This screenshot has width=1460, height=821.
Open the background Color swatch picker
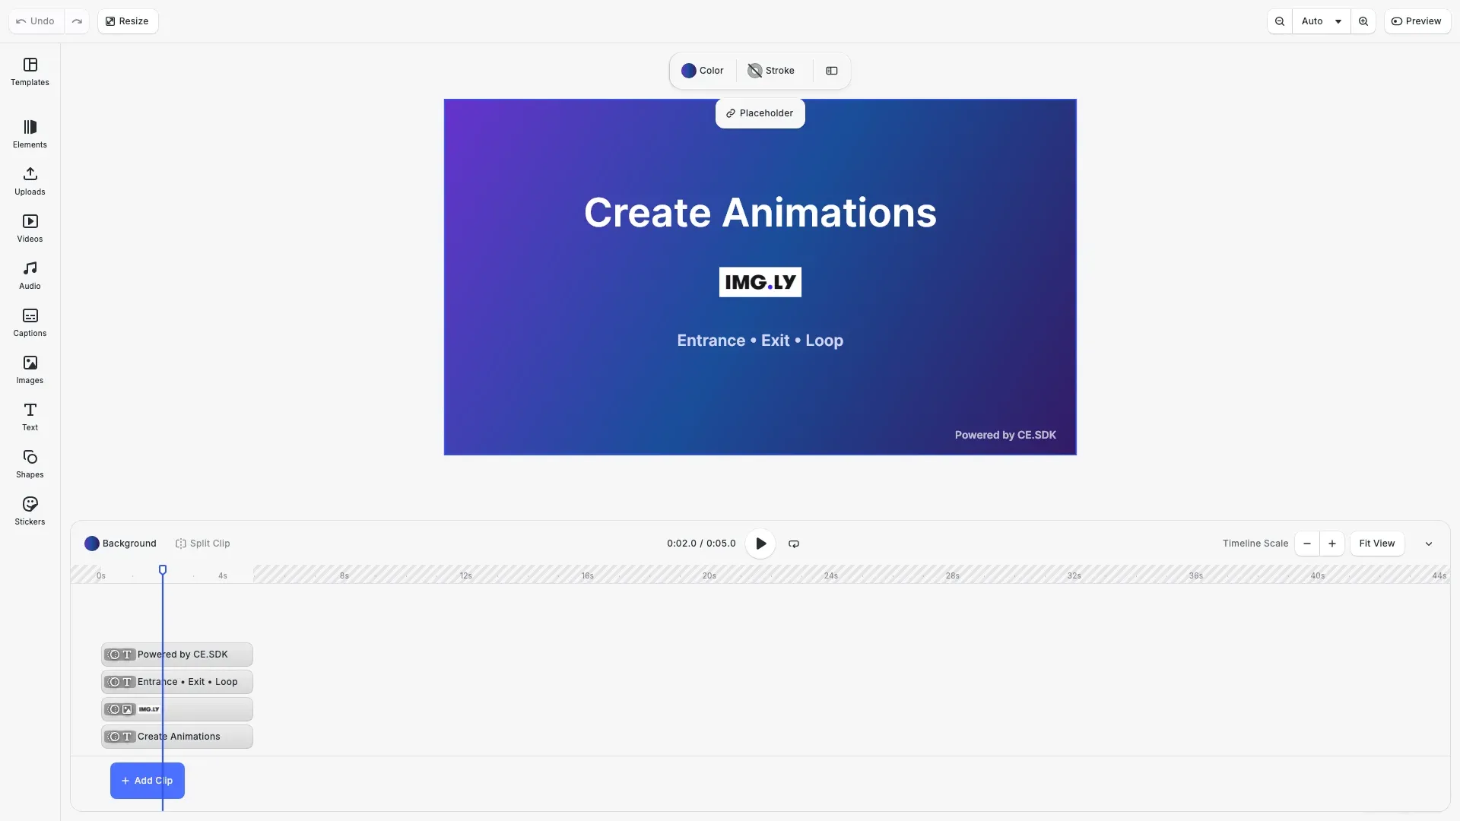click(690, 70)
